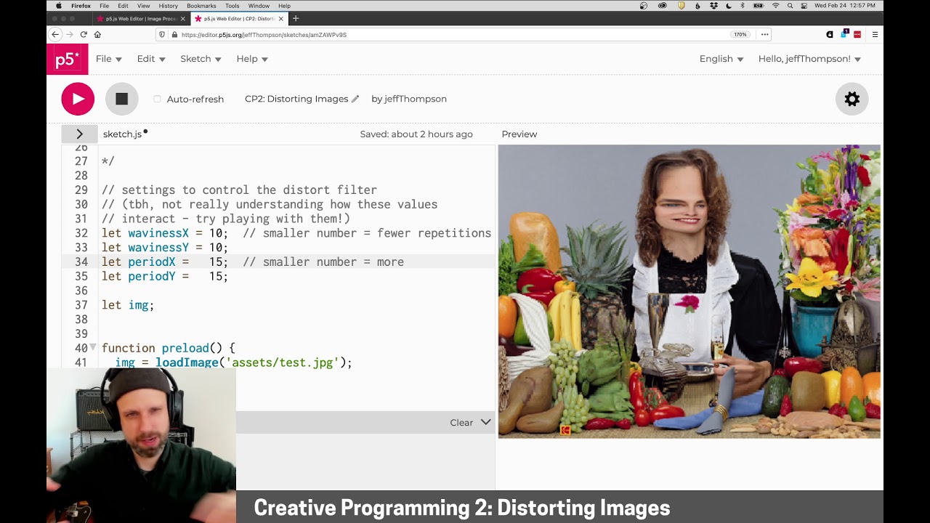
Task: Click the distorted portrait preview canvas
Action: click(689, 292)
